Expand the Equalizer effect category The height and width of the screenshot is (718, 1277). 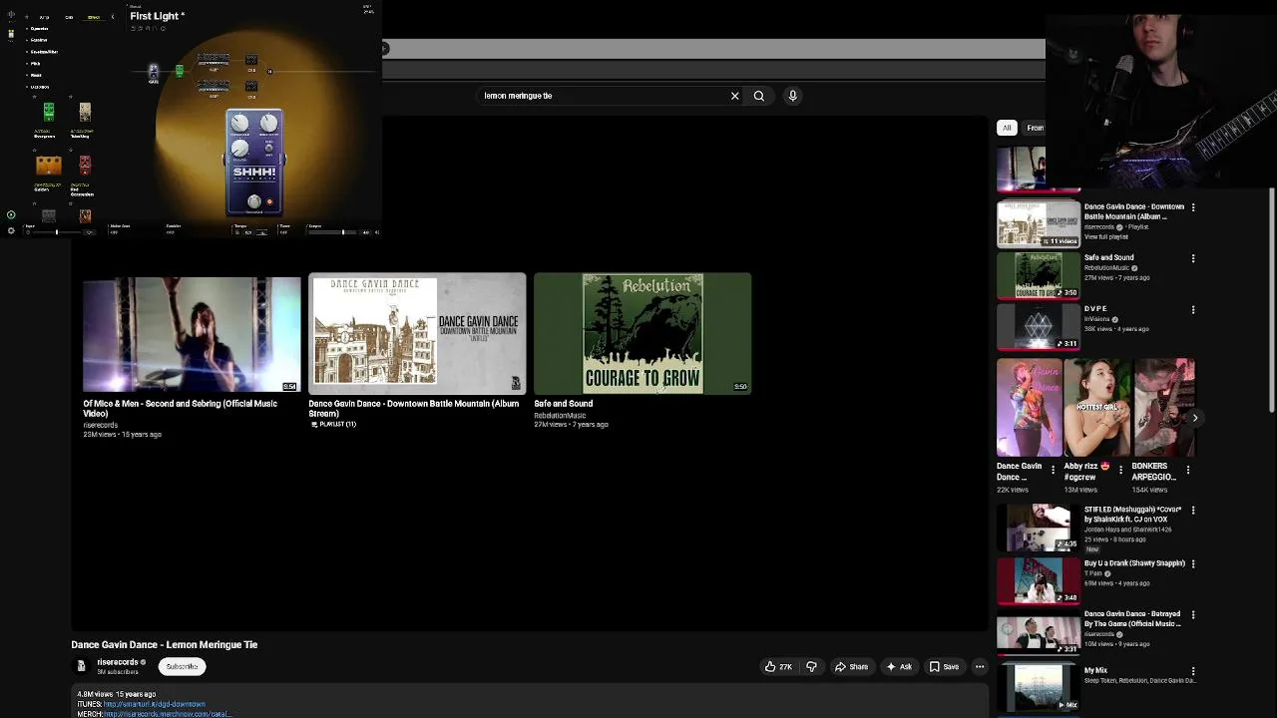tap(39, 40)
